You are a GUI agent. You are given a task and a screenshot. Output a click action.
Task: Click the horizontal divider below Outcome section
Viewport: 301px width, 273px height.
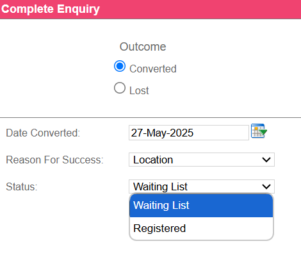pos(150,117)
